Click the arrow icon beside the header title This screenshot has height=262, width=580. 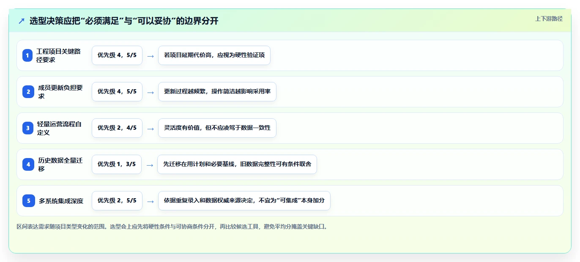pos(22,21)
